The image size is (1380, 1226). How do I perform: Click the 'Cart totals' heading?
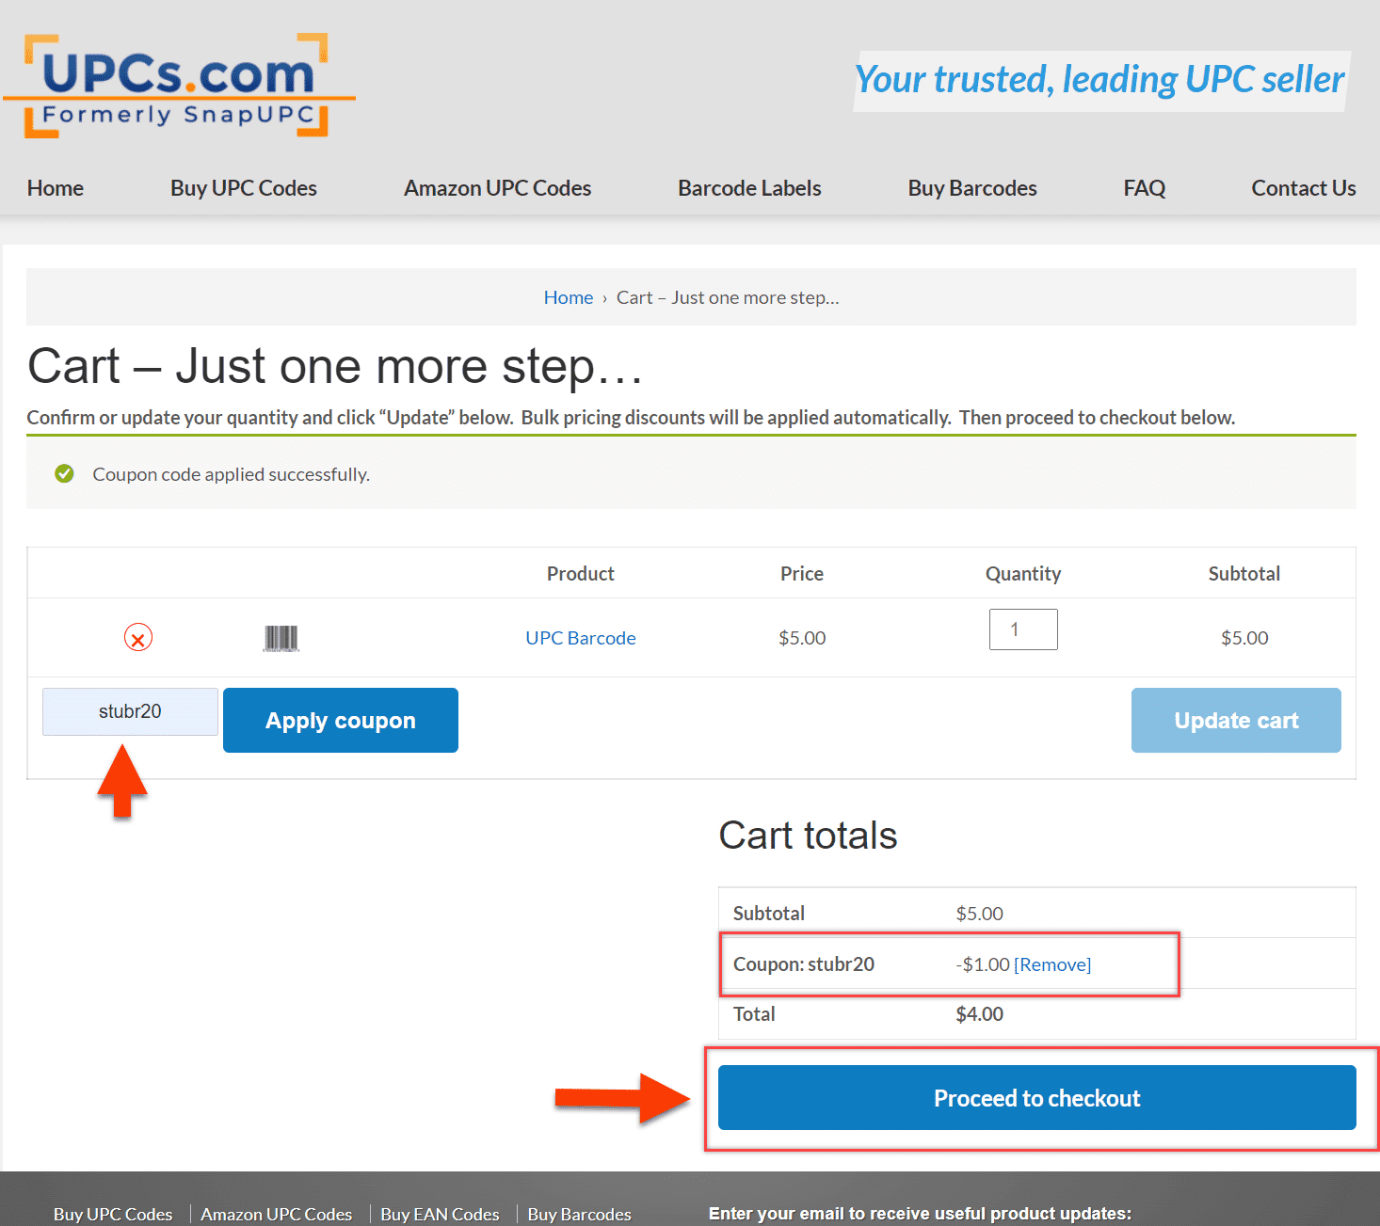click(x=808, y=836)
